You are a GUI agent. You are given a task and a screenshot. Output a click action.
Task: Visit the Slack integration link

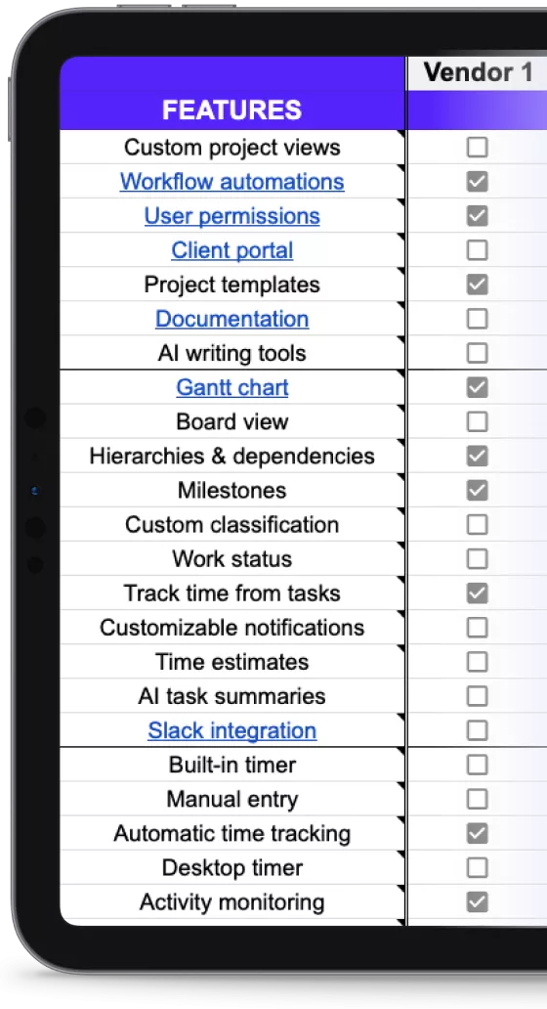pos(232,730)
